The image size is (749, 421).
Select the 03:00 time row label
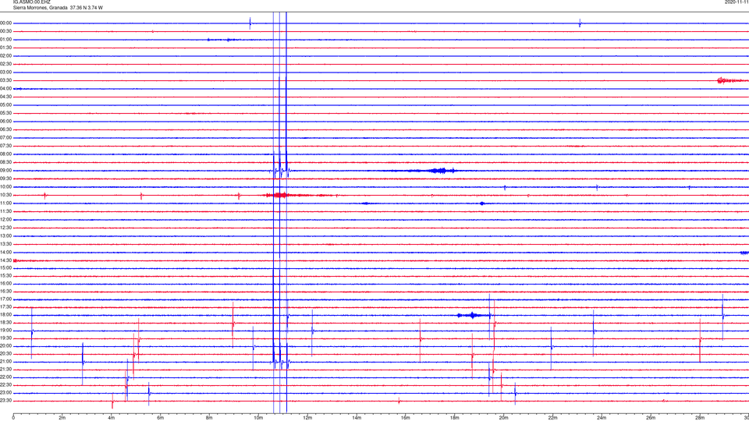click(x=6, y=72)
